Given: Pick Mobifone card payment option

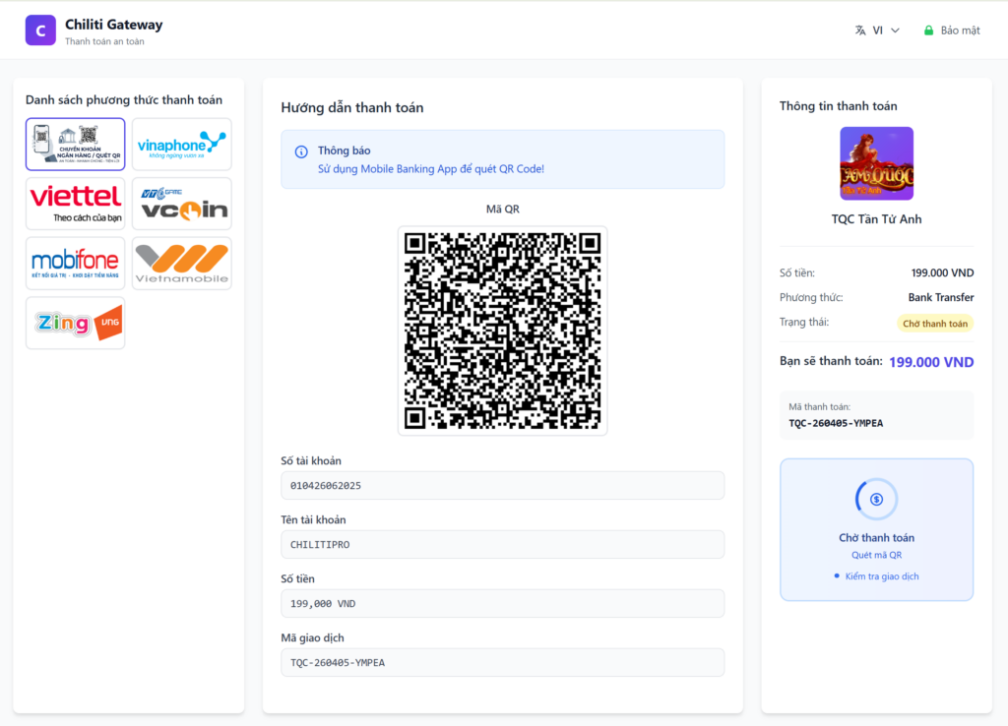Looking at the screenshot, I should coord(76,263).
